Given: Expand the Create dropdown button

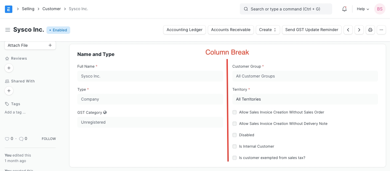Looking at the screenshot, I should [x=268, y=30].
